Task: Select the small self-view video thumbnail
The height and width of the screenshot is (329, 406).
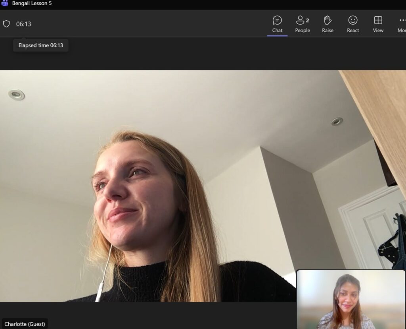Action: 351,300
